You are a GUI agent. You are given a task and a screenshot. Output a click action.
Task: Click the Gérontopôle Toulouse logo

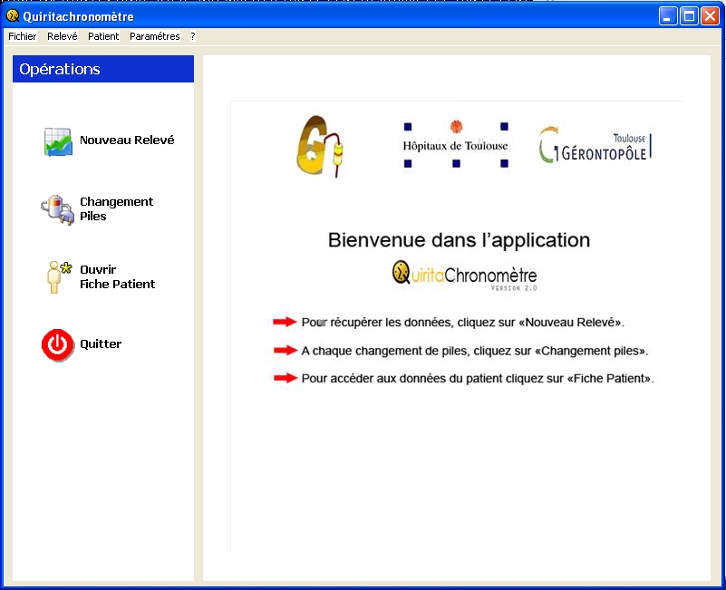pos(595,145)
